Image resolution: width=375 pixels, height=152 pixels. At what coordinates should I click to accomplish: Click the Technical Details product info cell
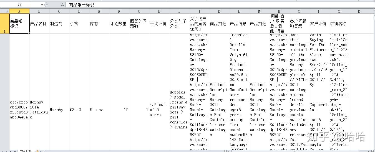click(239, 92)
